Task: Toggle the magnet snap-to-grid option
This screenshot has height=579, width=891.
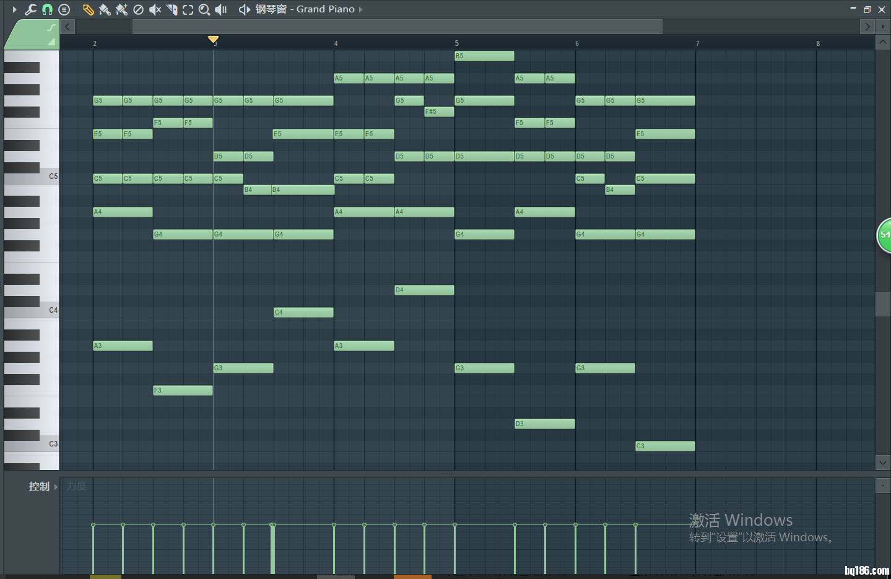Action: point(47,9)
